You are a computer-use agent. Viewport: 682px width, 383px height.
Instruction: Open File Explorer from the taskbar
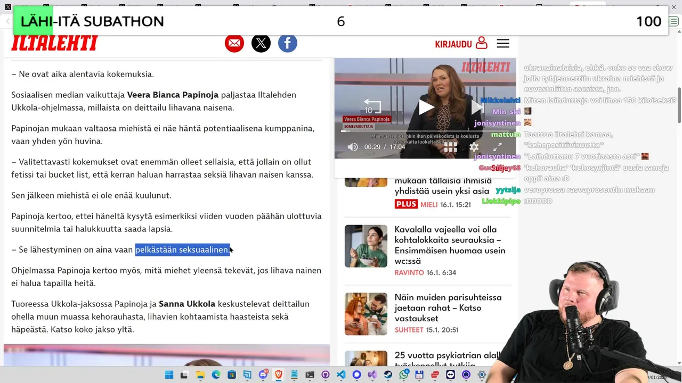200,375
